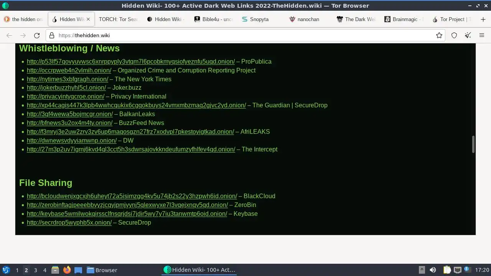Viewport: 491px width, 276px height.
Task: Open the BlackCloud onion link
Action: click(x=132, y=196)
